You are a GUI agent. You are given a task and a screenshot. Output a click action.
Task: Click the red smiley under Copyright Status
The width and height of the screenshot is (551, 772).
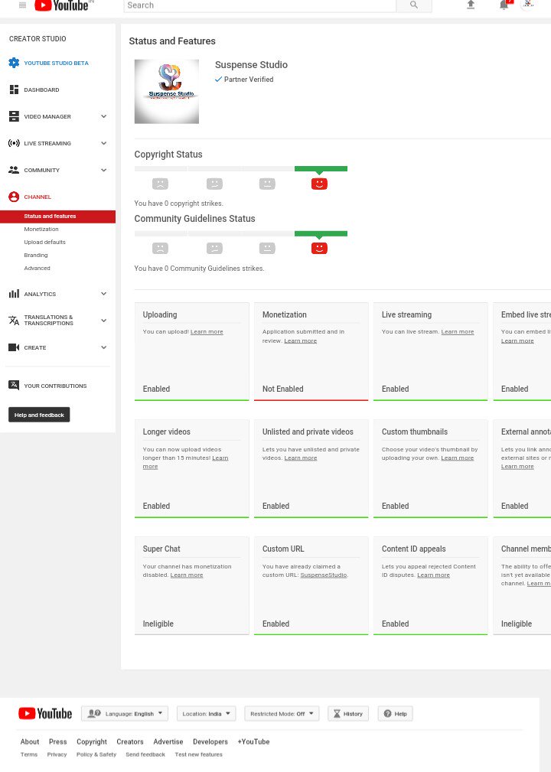click(x=319, y=184)
